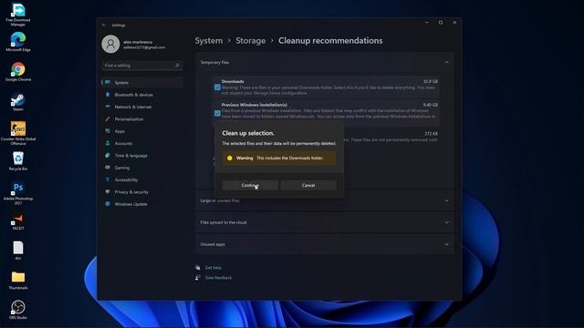
Task: Click the Give feedback icon
Action: [x=198, y=277]
